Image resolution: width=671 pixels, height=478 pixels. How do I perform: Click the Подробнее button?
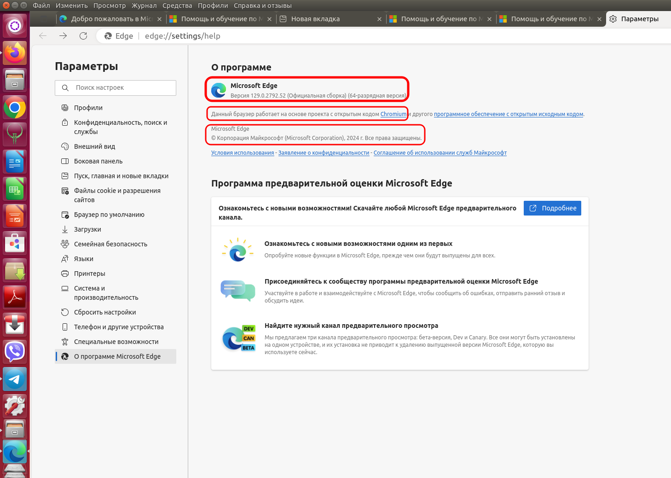pos(552,208)
